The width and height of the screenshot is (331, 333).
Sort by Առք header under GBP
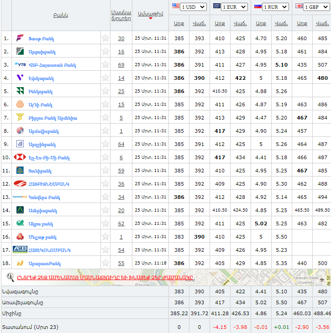tap(302, 23)
